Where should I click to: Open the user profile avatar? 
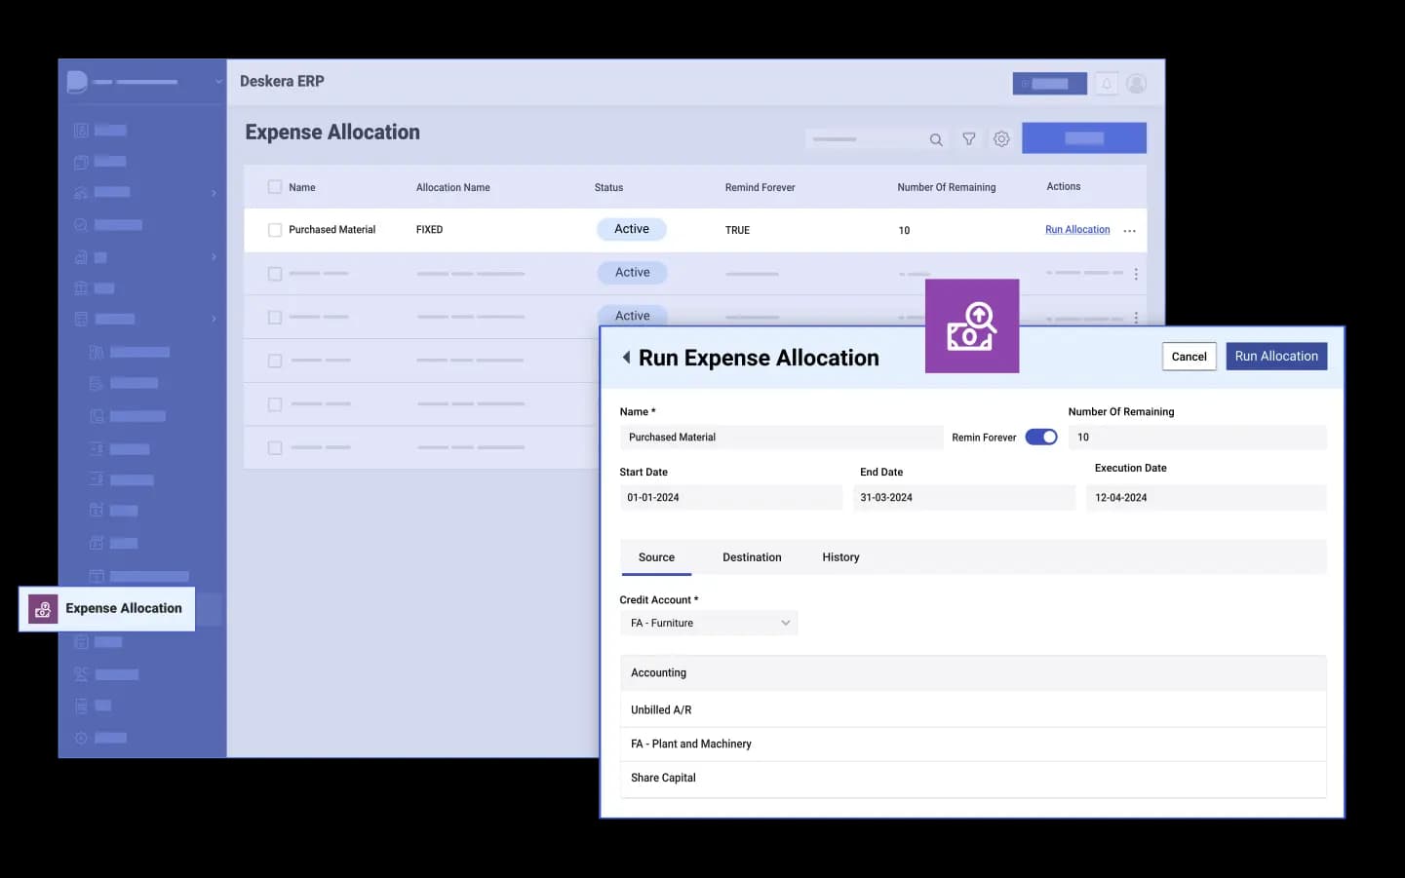(1136, 84)
